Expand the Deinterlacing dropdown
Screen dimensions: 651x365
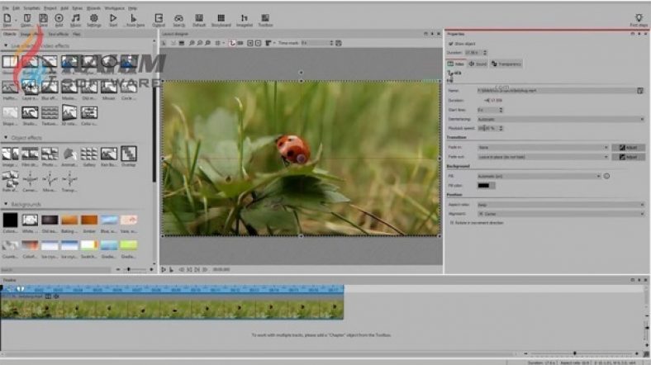click(560, 119)
